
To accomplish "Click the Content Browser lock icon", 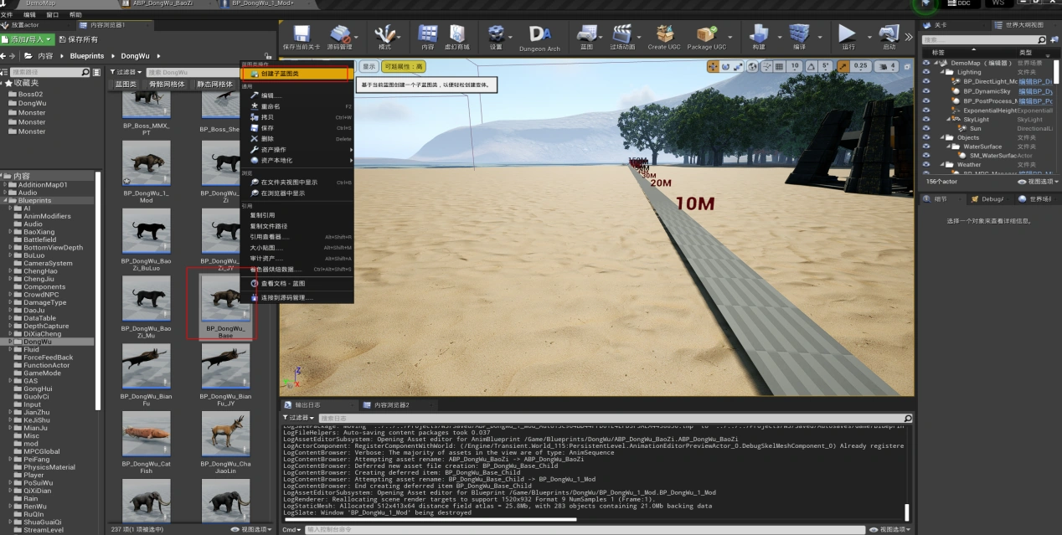I will (268, 56).
